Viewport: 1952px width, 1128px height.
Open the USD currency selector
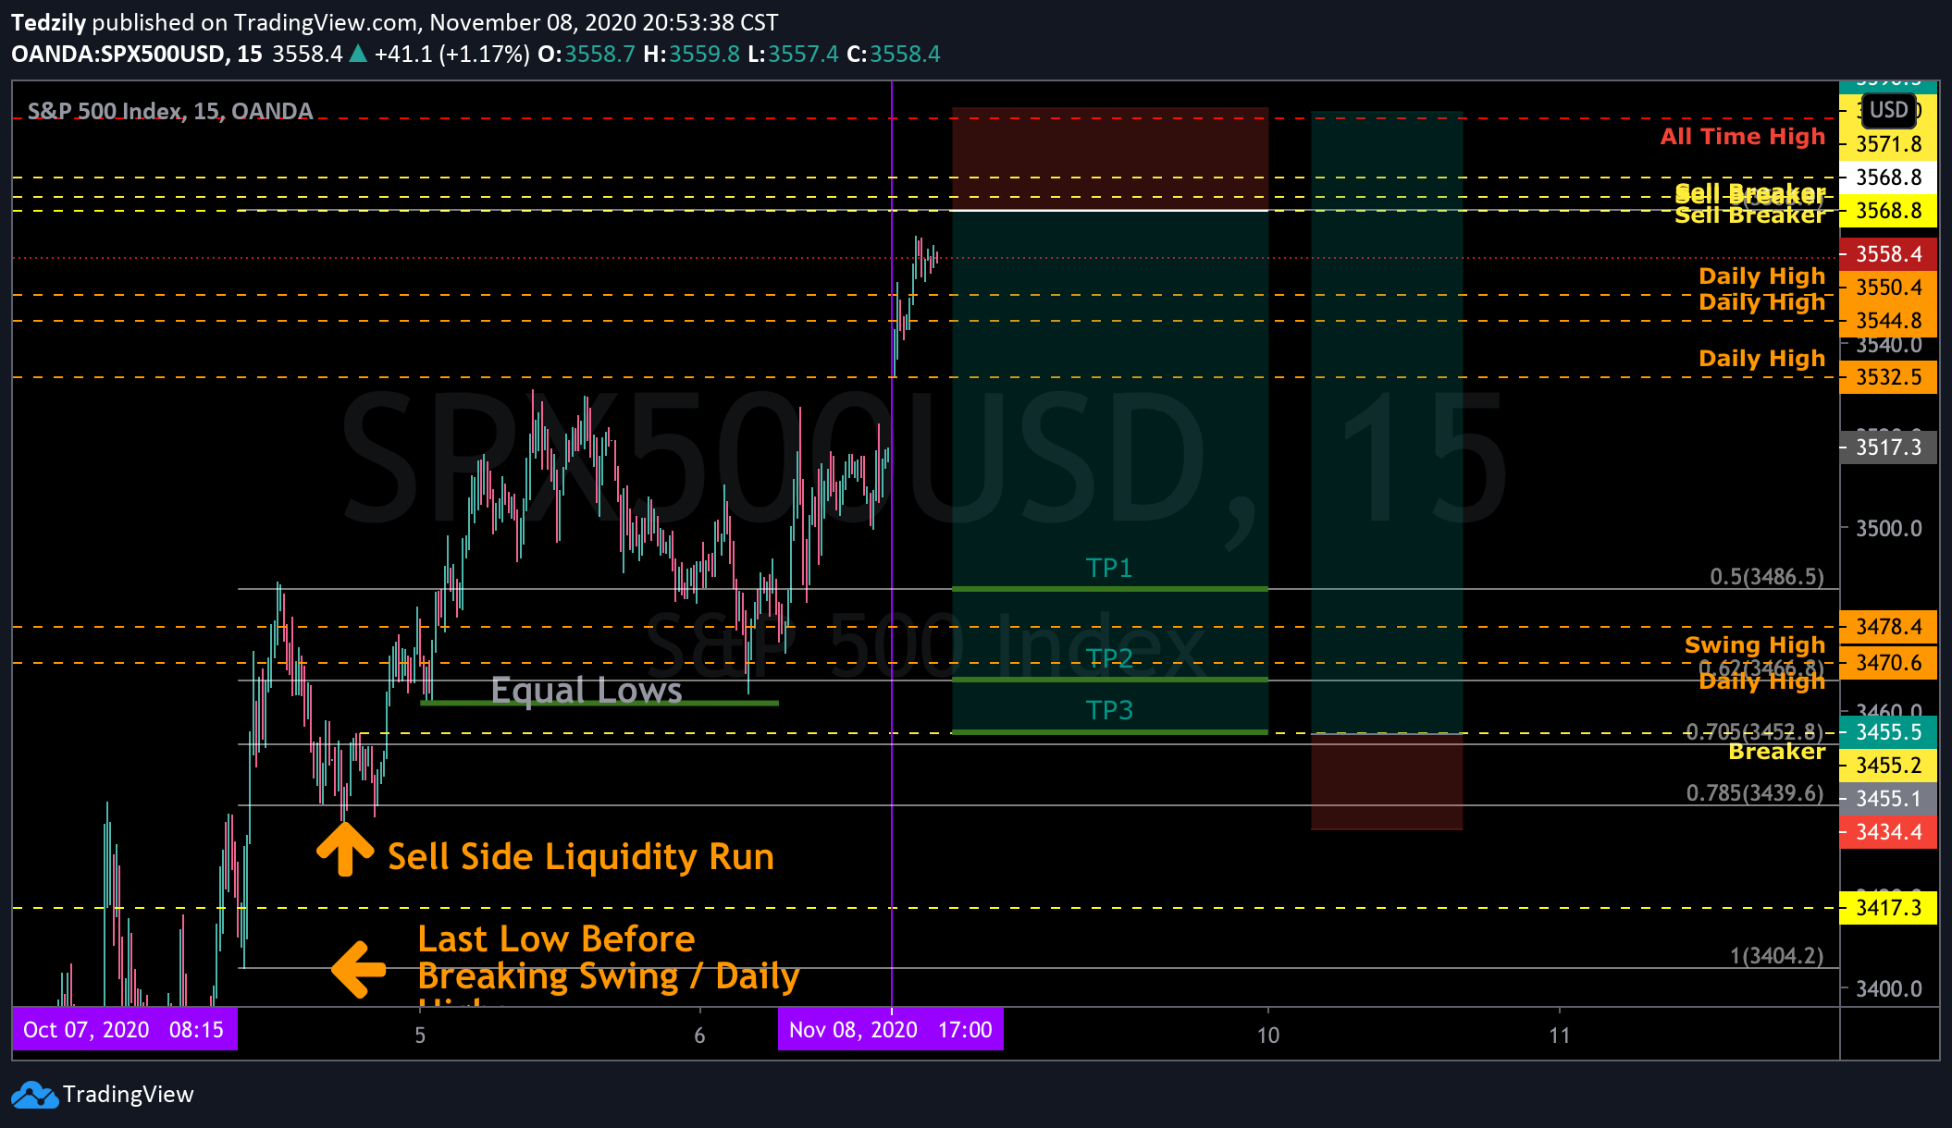1888,110
